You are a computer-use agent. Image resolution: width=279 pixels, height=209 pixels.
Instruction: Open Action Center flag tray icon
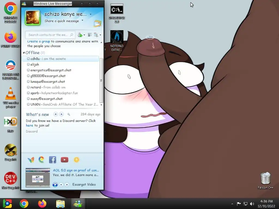[x=239, y=204]
